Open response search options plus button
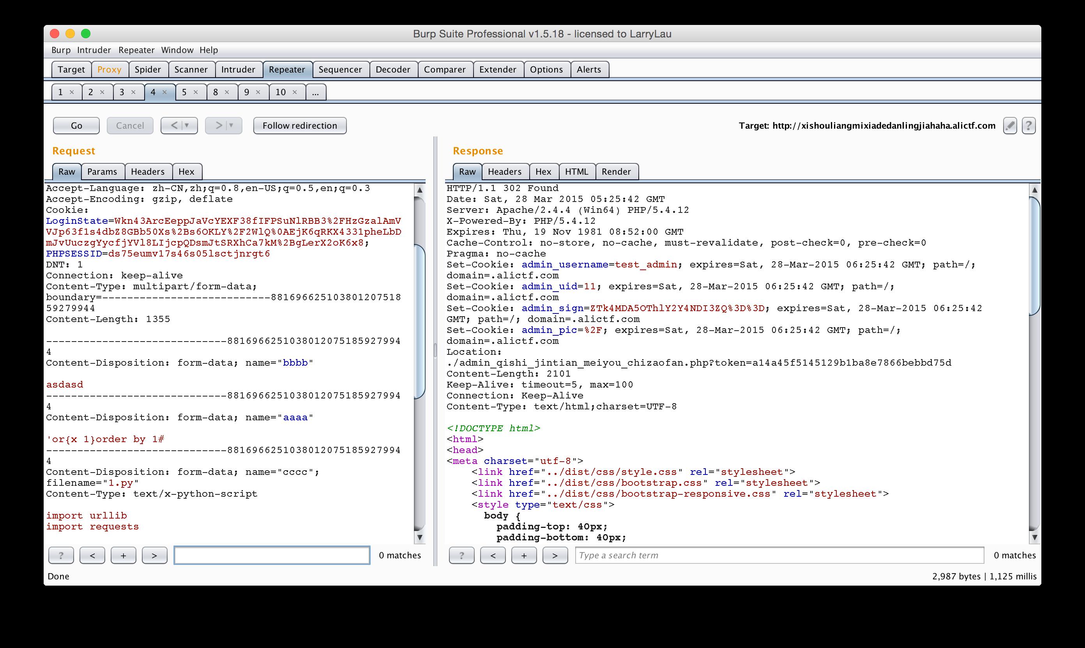1085x648 pixels. tap(524, 556)
